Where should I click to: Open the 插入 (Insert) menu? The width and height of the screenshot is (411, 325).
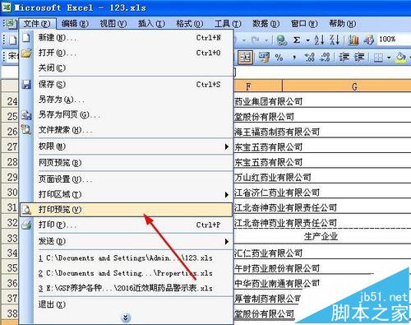coord(151,24)
